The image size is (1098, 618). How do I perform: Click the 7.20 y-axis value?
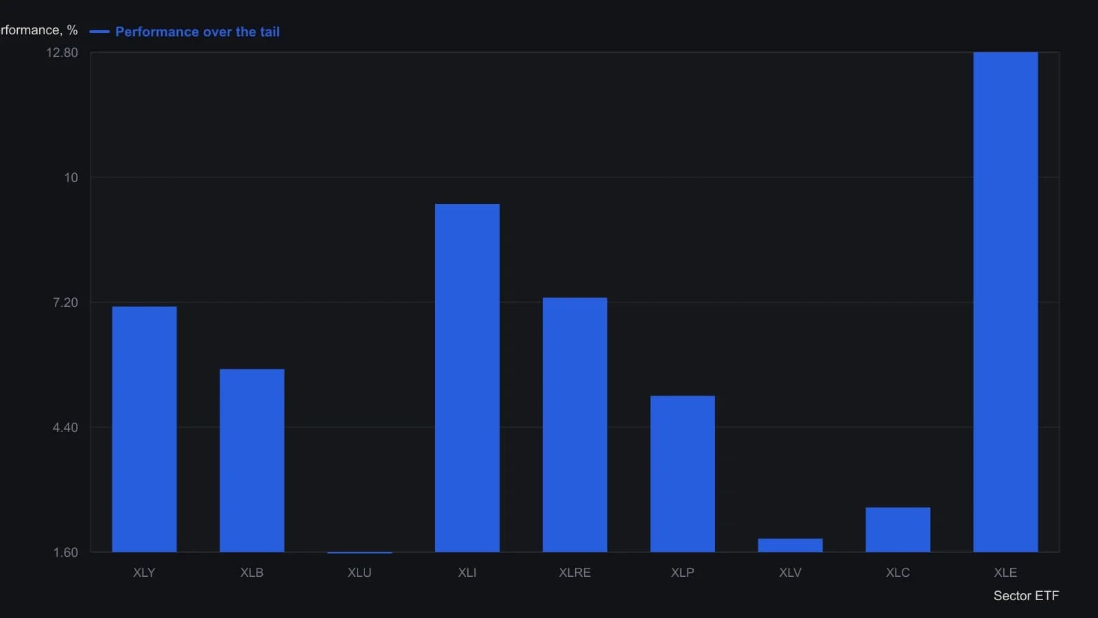pyautogui.click(x=65, y=303)
